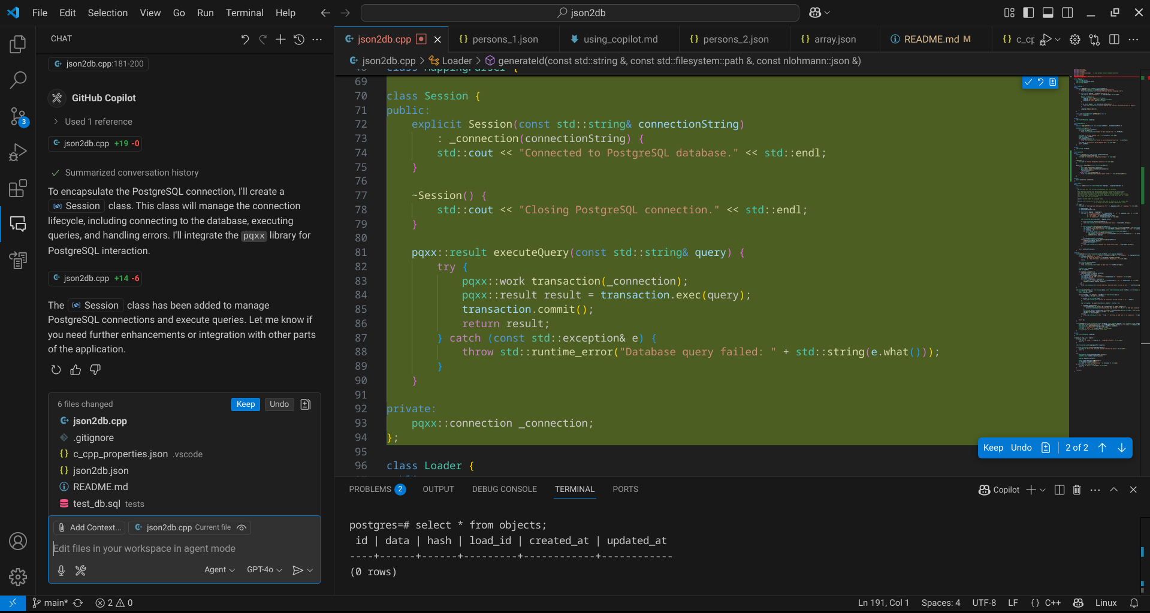Image resolution: width=1150 pixels, height=613 pixels.
Task: Click Loader in the breadcrumb
Action: point(457,61)
